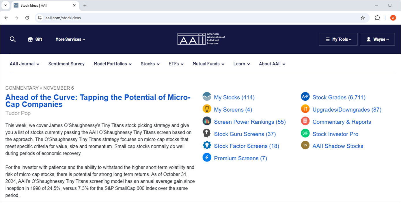Click the Screen Power Rankings icon
Viewport: 401px width, 203px height.
[x=207, y=122]
